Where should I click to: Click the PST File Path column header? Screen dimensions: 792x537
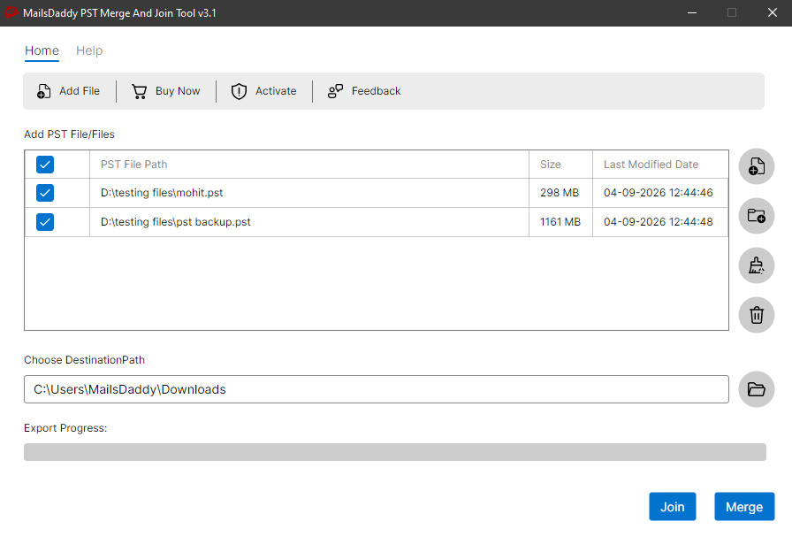pyautogui.click(x=309, y=165)
